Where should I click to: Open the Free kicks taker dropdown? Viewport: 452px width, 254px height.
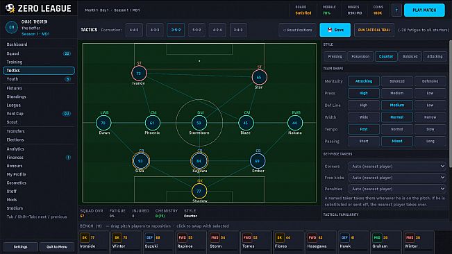(x=397, y=178)
